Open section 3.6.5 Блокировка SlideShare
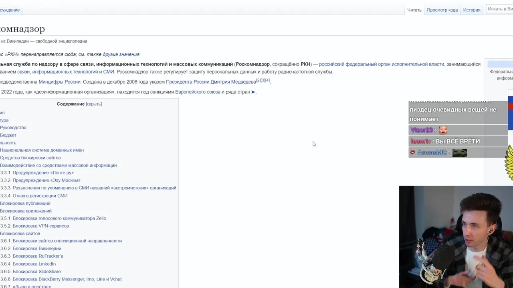Image resolution: width=513 pixels, height=288 pixels. pos(30,272)
